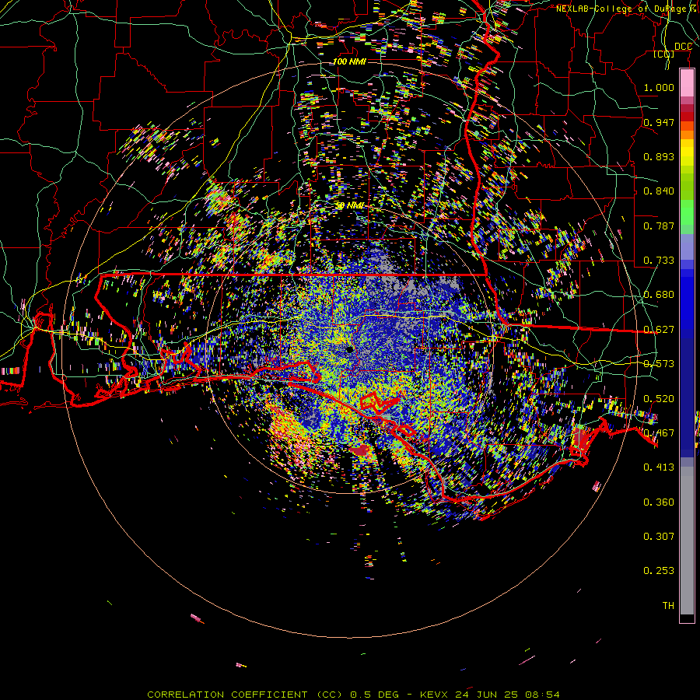The width and height of the screenshot is (700, 700).
Task: Click the DCC label above the color bar
Action: [683, 47]
